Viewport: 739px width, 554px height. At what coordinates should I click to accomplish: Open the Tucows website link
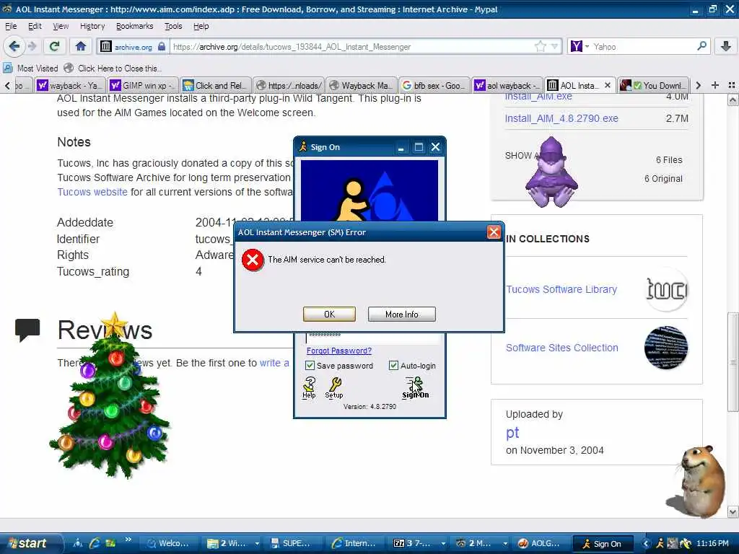pos(92,192)
